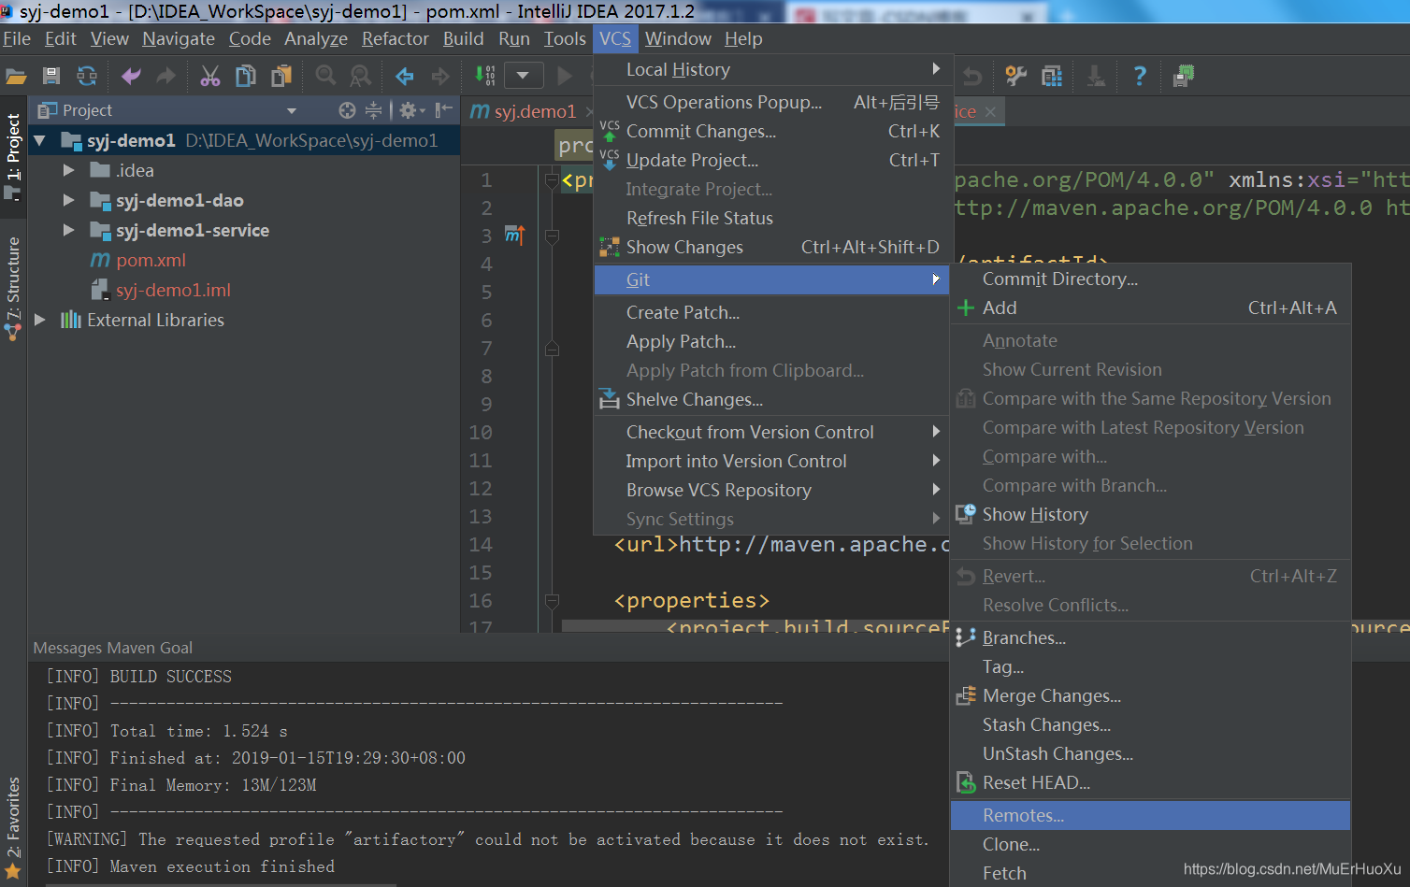Click the Save All floppy icon
1410x887 pixels.
51,76
